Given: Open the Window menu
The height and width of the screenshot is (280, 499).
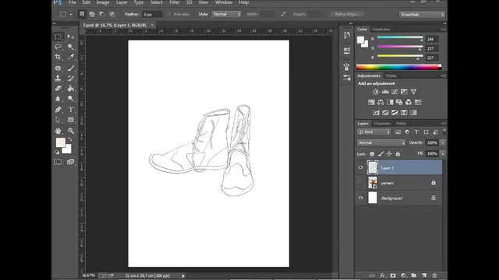Looking at the screenshot, I should [x=224, y=2].
